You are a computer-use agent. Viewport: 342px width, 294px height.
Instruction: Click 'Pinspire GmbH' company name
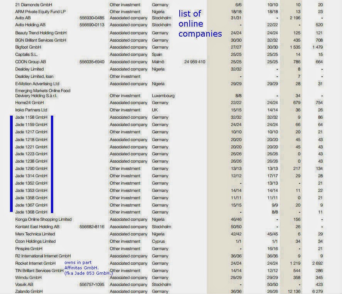click(29, 249)
